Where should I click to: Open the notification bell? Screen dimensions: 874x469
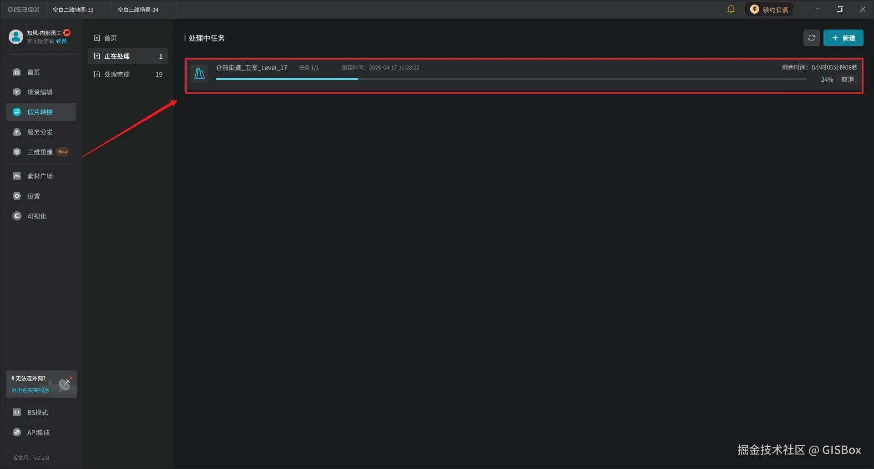731,9
